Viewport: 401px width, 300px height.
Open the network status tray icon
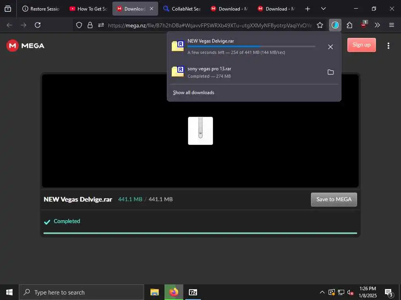pos(341,292)
